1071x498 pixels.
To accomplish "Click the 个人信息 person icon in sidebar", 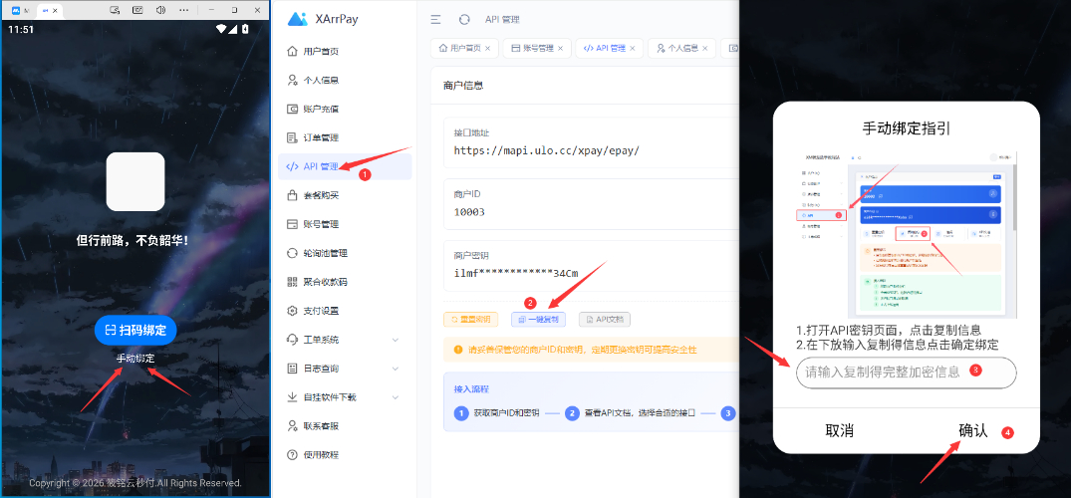I will pyautogui.click(x=292, y=80).
